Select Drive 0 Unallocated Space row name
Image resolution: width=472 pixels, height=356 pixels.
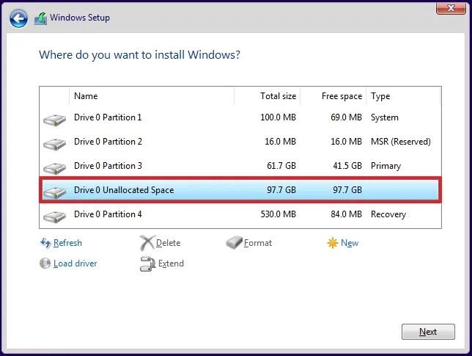(x=124, y=190)
